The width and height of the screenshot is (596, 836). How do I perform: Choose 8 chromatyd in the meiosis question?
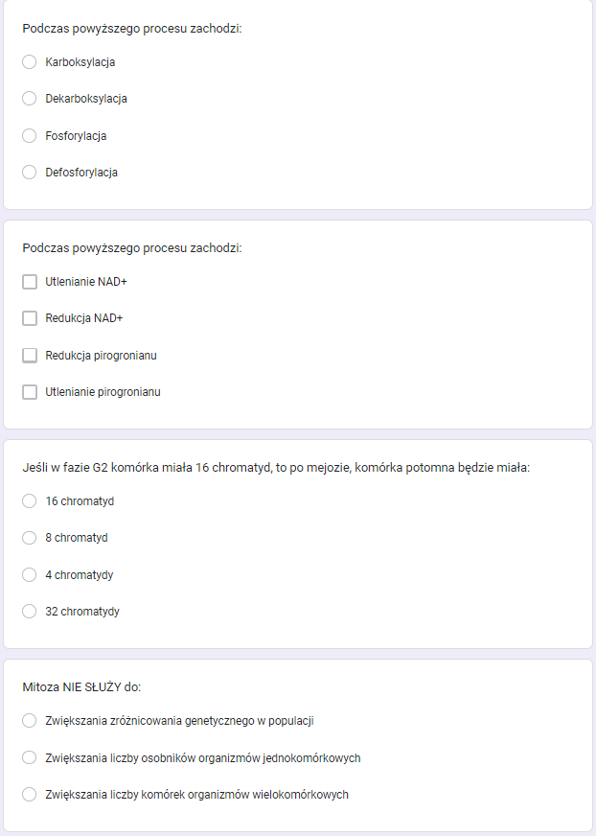(30, 538)
